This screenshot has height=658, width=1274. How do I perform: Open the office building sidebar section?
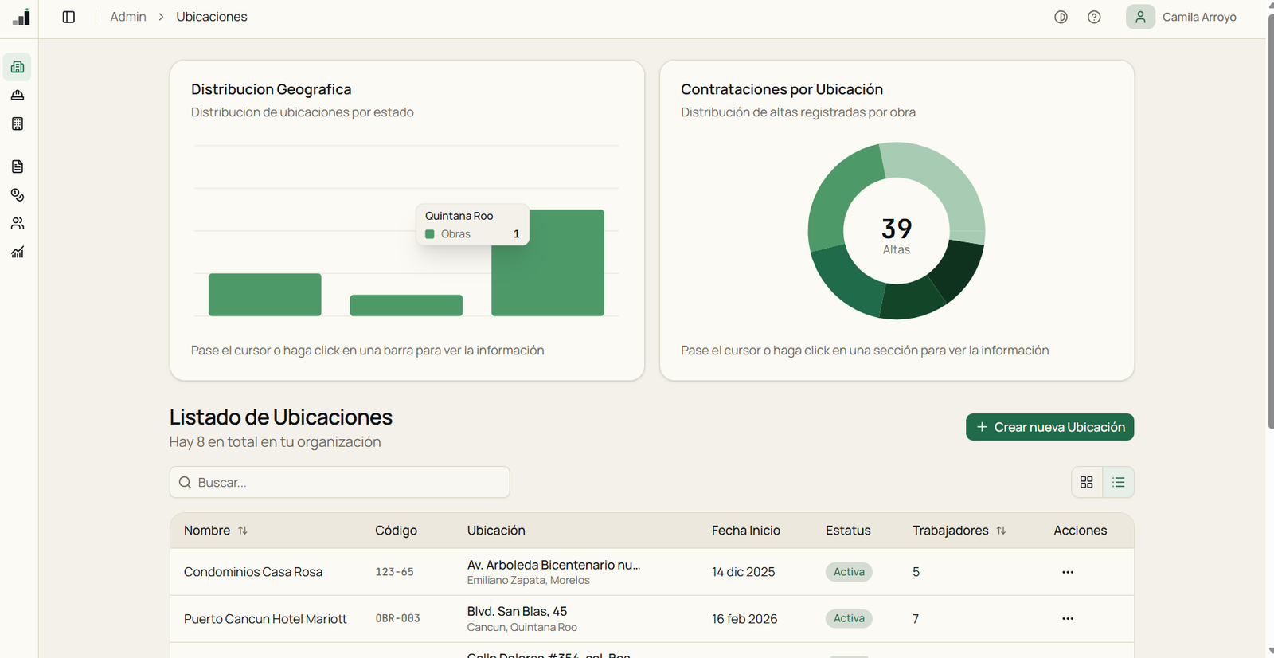(18, 123)
